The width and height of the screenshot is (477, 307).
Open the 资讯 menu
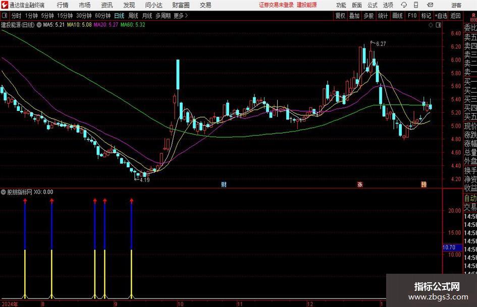pos(107,5)
